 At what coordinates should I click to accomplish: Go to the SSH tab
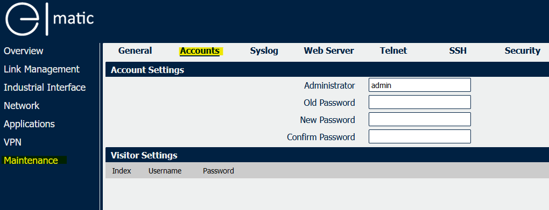click(x=458, y=50)
